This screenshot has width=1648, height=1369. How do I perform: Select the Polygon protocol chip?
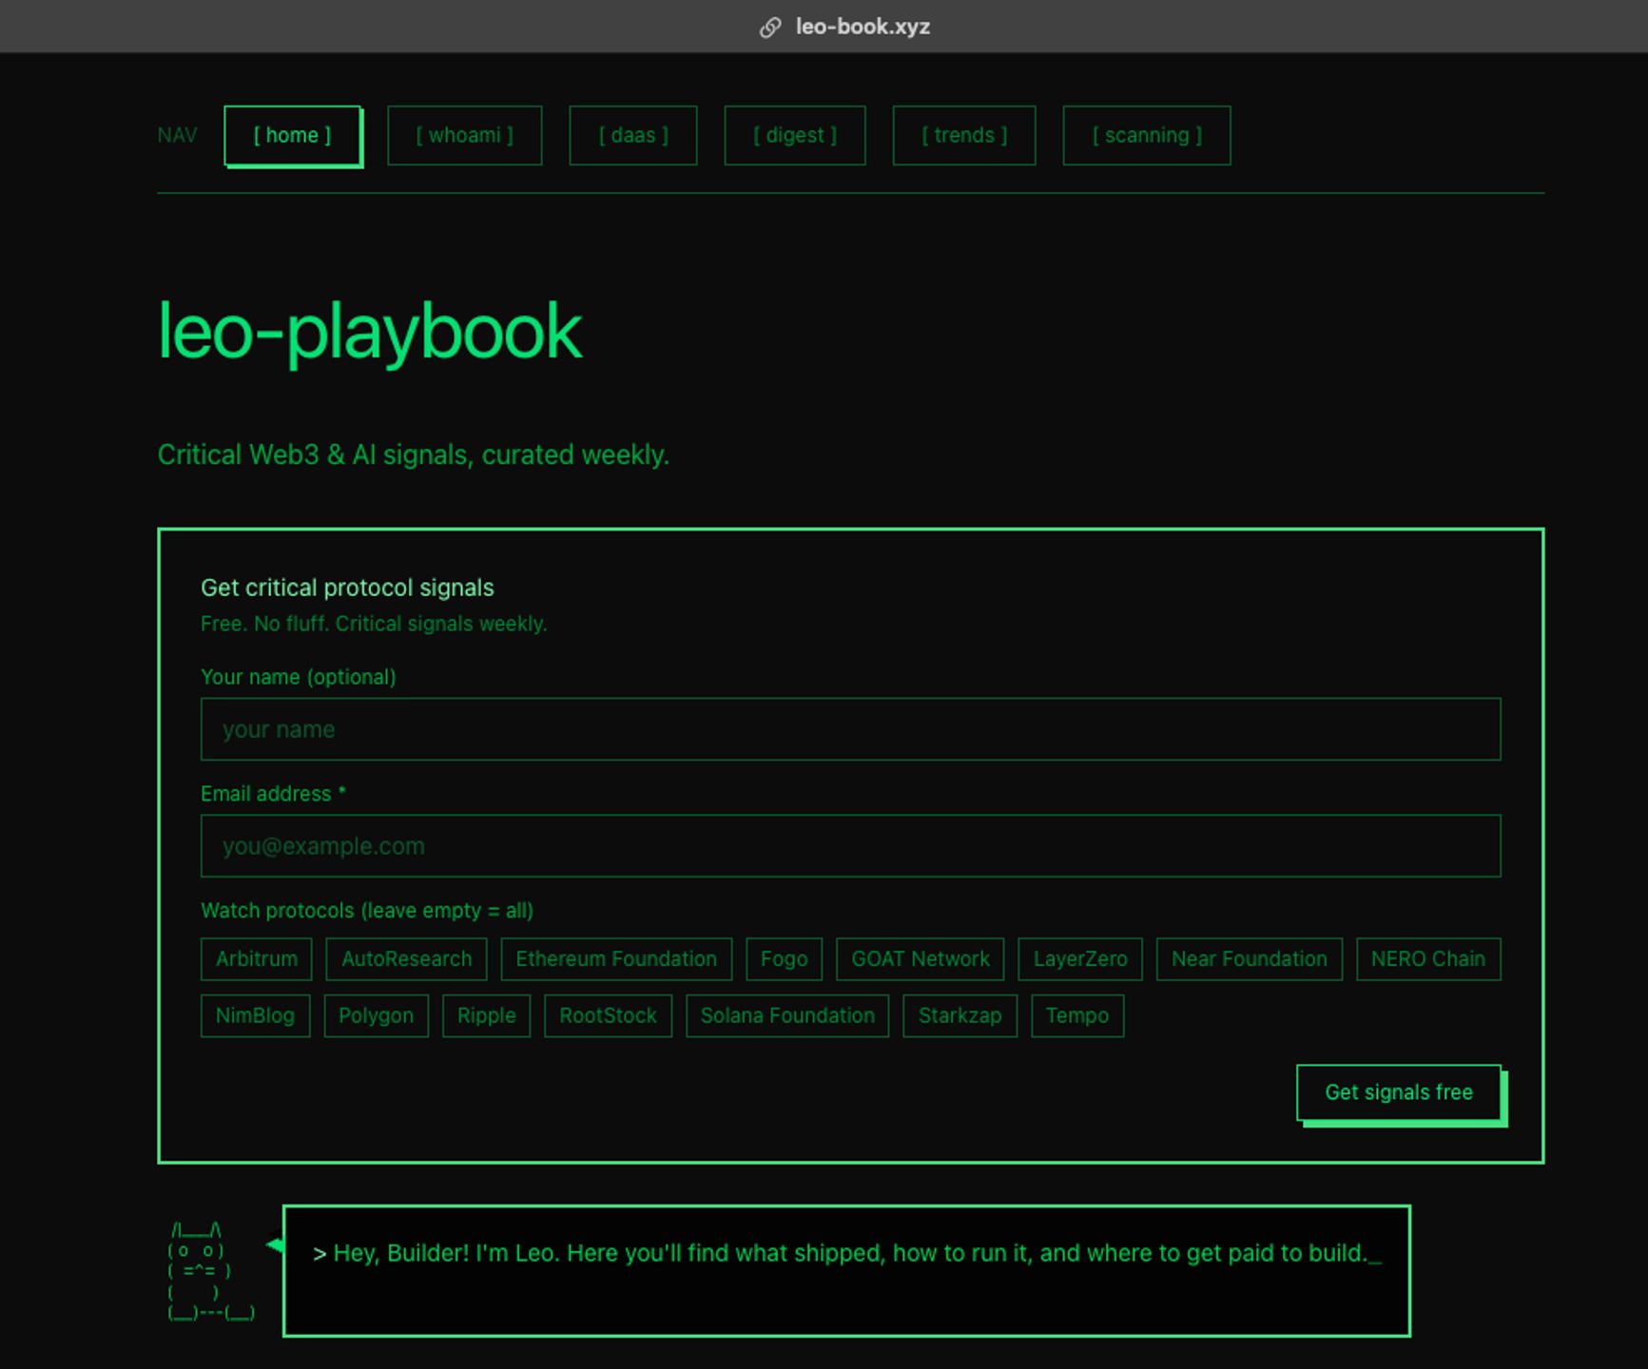coord(377,1016)
